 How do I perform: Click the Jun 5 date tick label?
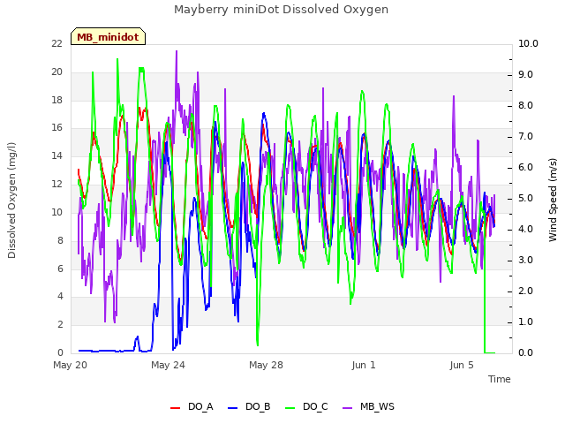click(462, 365)
